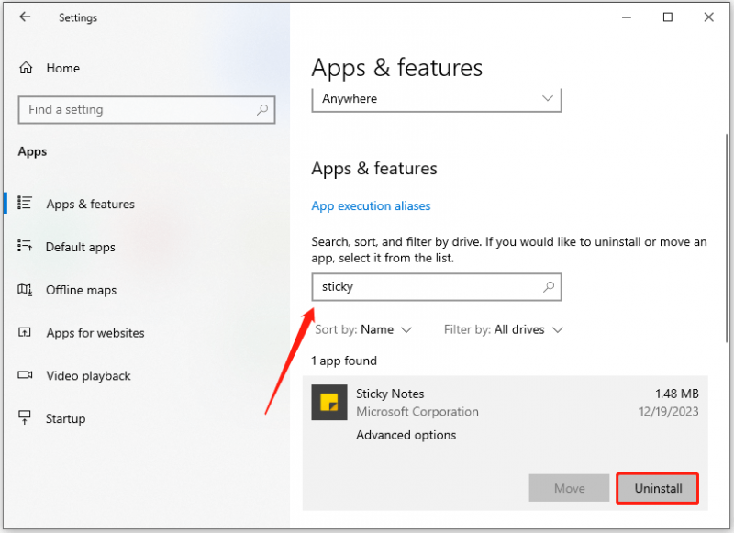Open the Filter by All drives dropdown

tap(503, 330)
